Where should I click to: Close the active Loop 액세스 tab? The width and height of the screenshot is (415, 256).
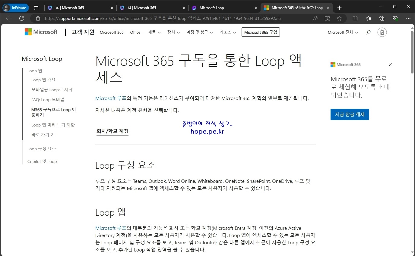(328, 8)
